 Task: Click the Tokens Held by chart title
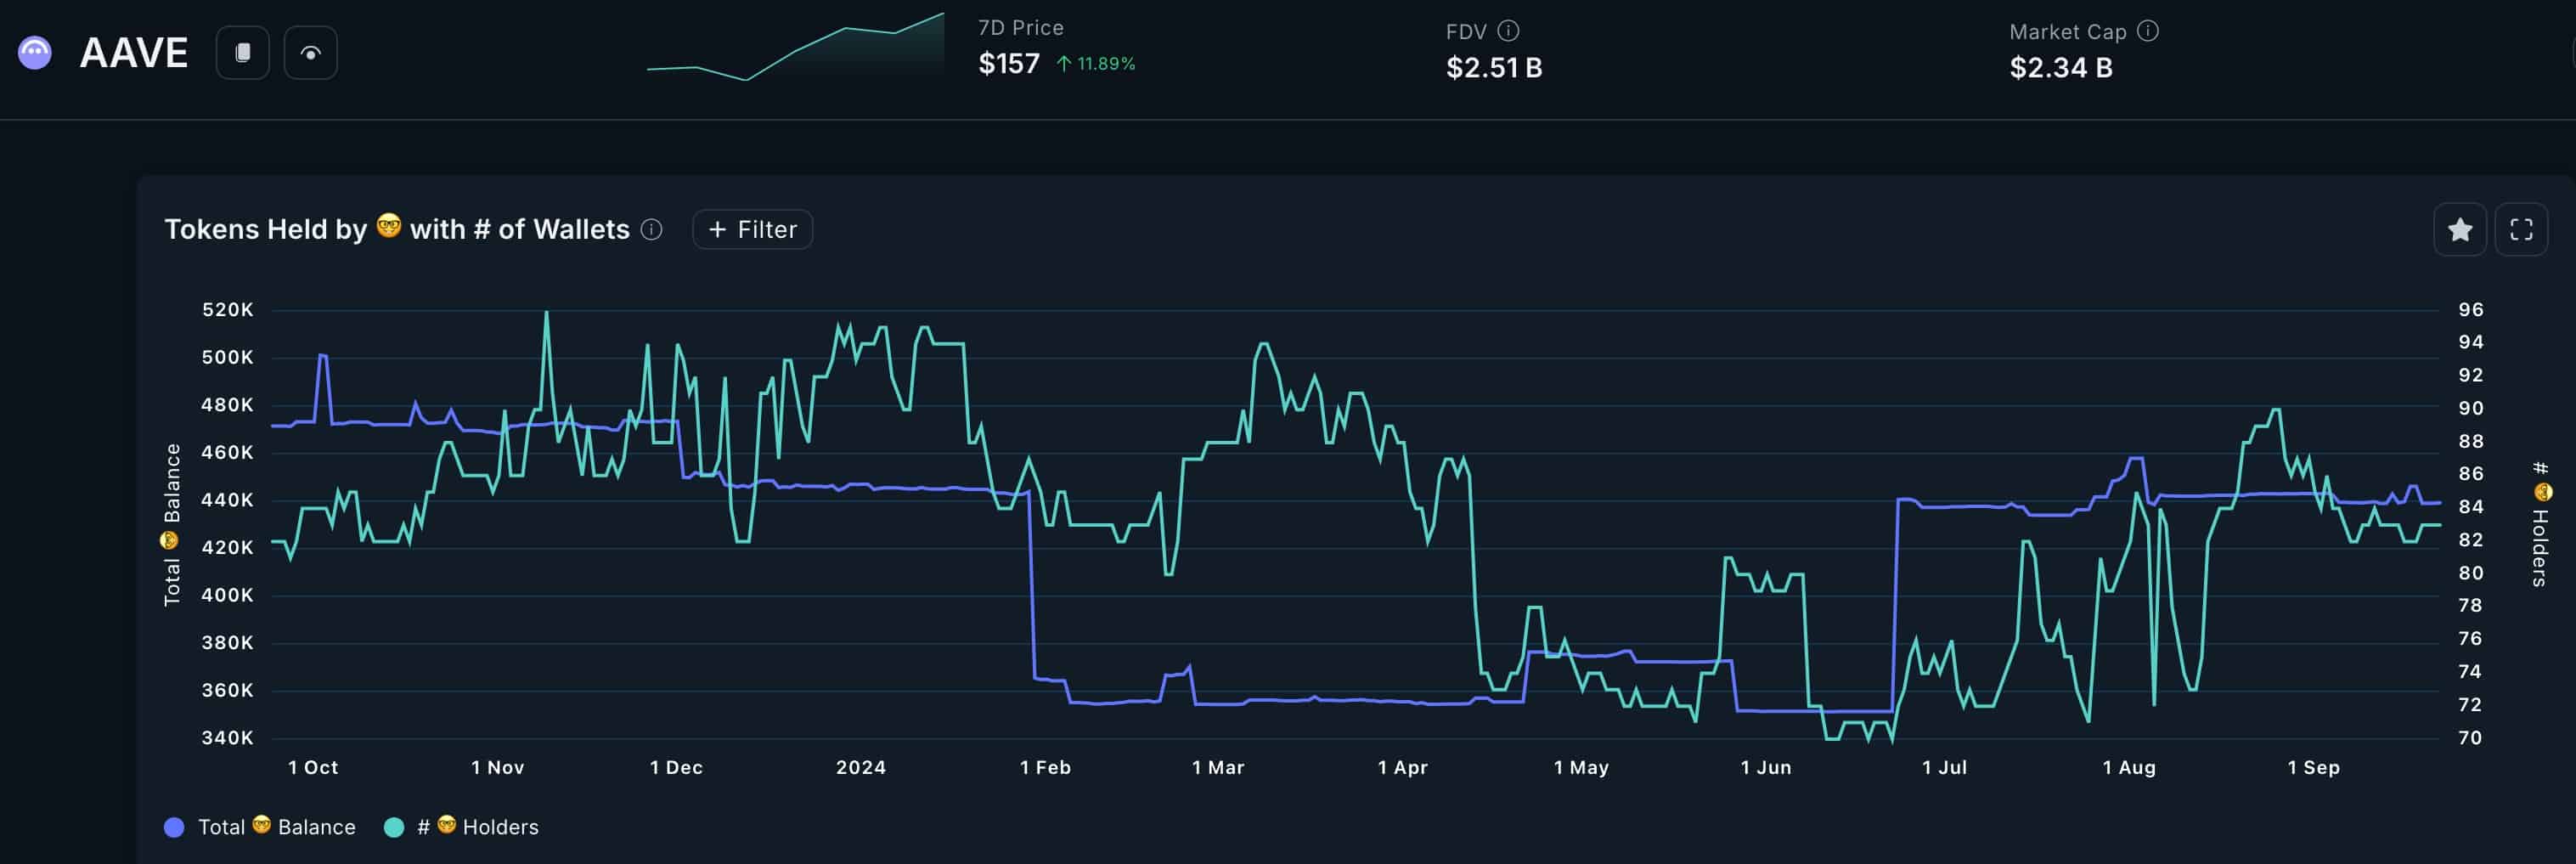pos(397,229)
